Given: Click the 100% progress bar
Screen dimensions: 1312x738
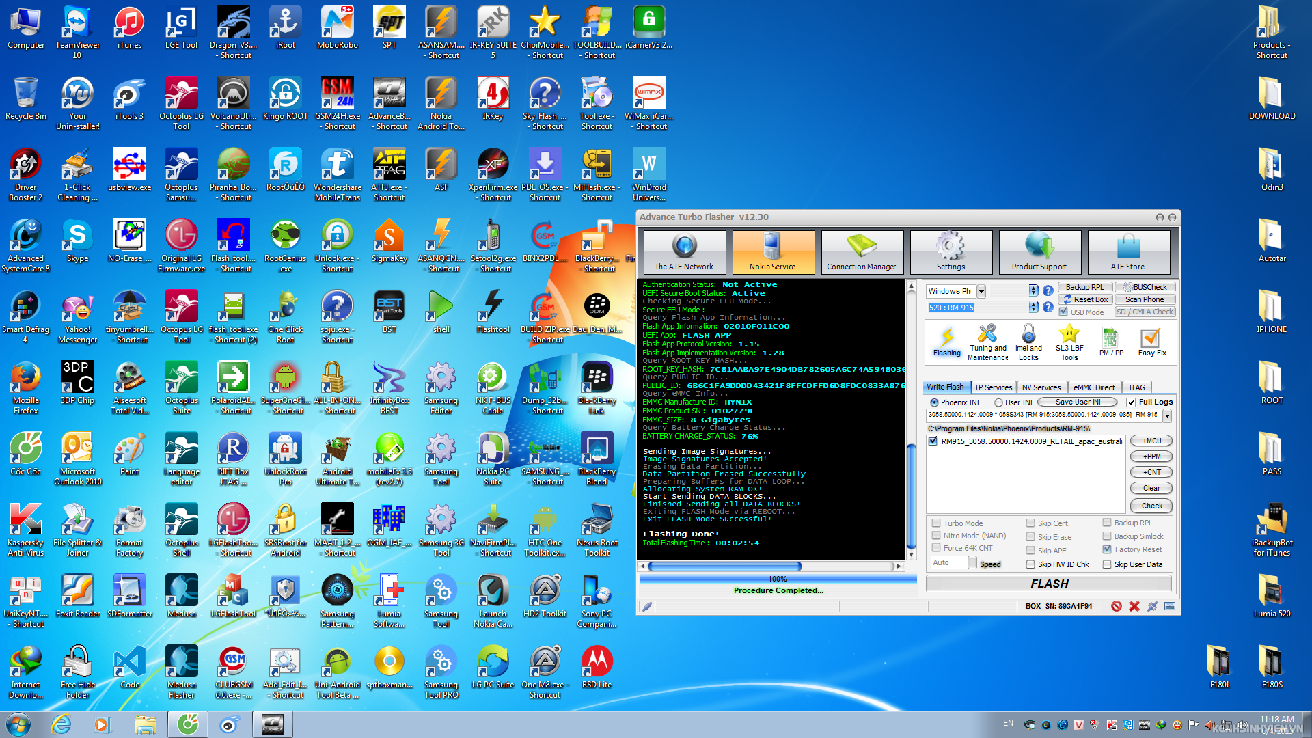Looking at the screenshot, I should 778,579.
